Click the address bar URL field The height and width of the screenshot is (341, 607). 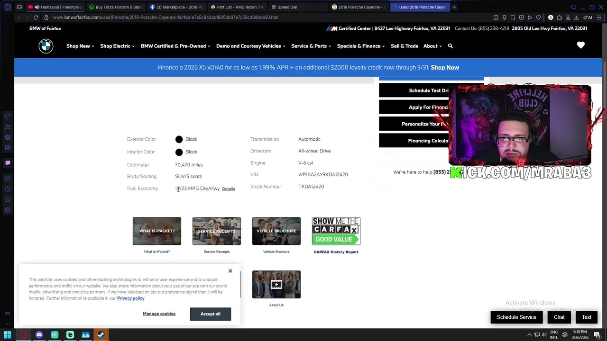point(266,18)
